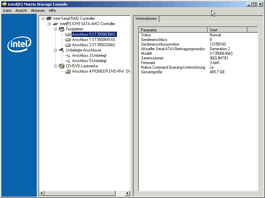The height and width of the screenshot is (198, 265).
Task: Open the Aktionen menu
Action: [38, 11]
